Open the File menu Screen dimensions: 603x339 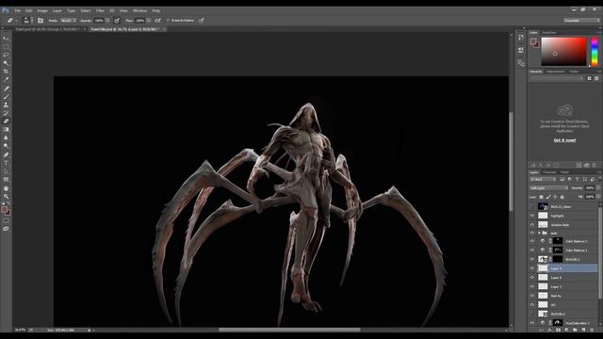click(17, 10)
